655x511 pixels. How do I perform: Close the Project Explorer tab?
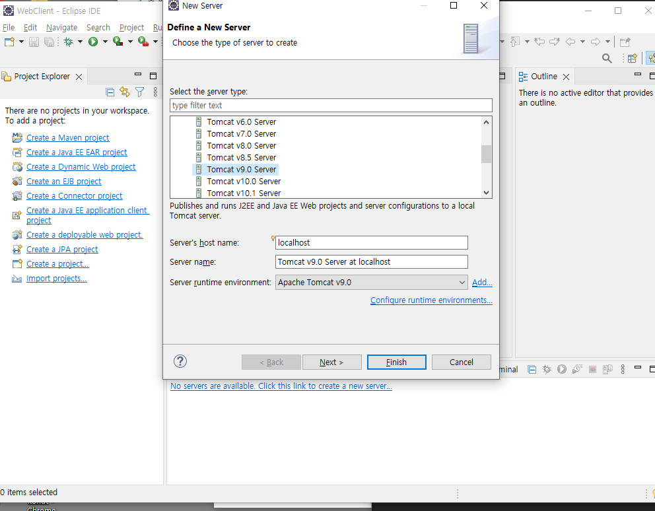coord(79,77)
